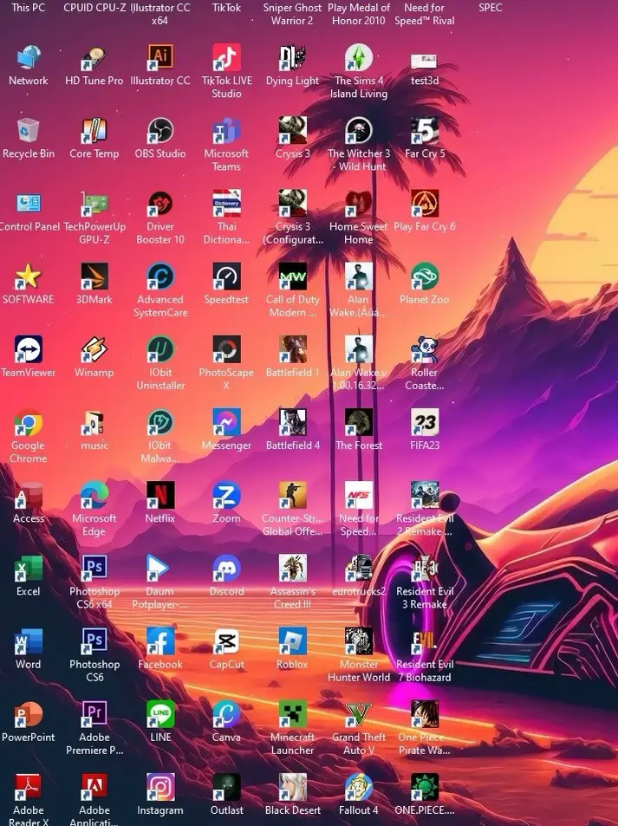Launch Minecraft Launcher shortcut

tap(292, 714)
